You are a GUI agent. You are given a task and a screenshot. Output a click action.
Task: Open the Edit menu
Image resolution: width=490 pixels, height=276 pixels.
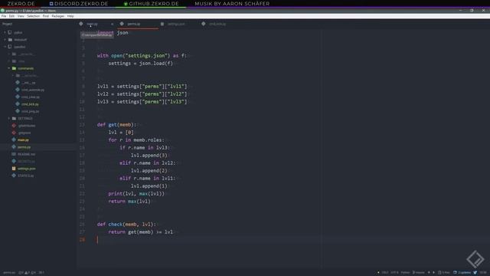[11, 16]
